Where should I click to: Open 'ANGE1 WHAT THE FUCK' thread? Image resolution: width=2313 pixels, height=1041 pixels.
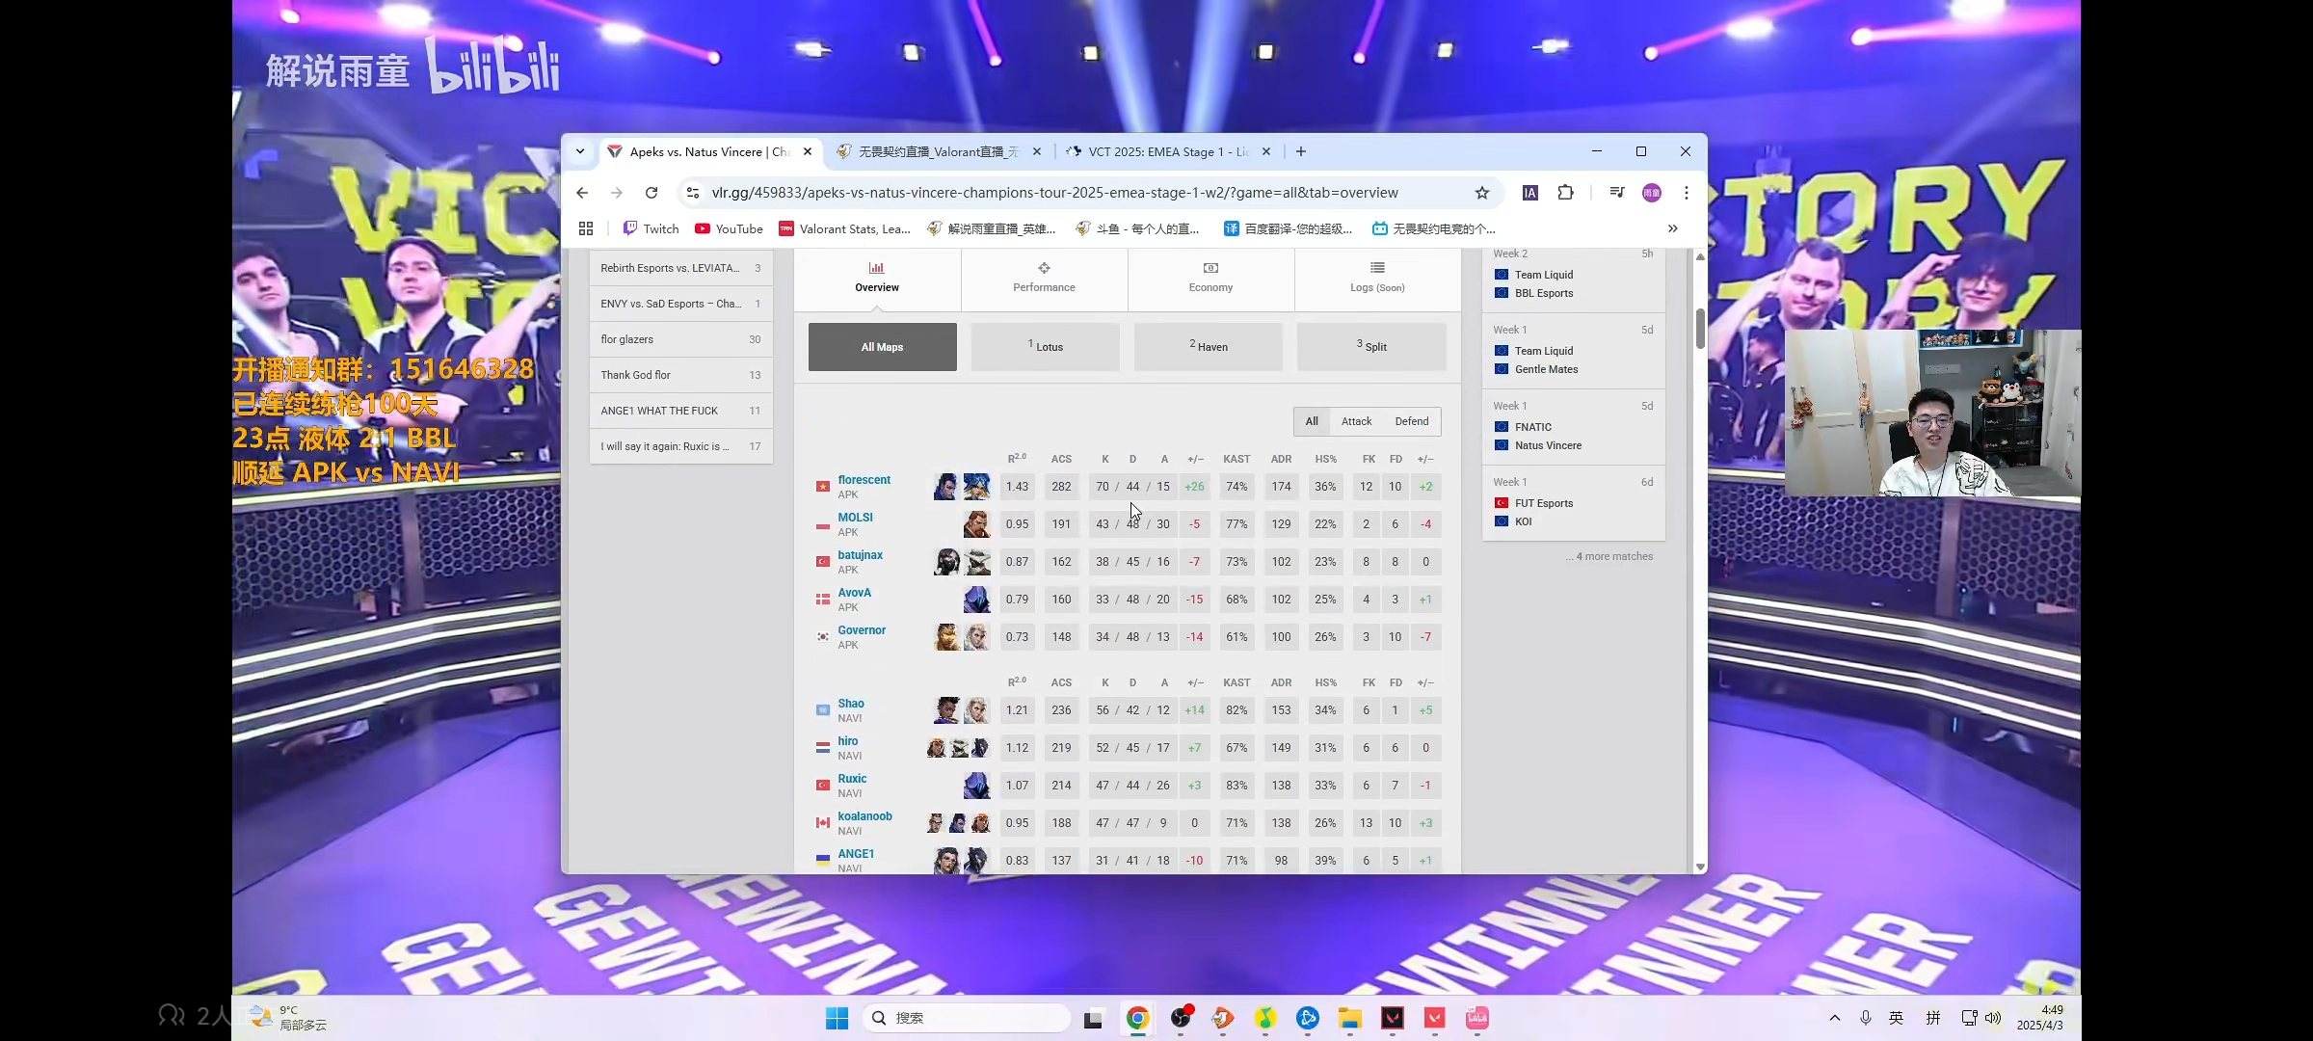(x=680, y=411)
